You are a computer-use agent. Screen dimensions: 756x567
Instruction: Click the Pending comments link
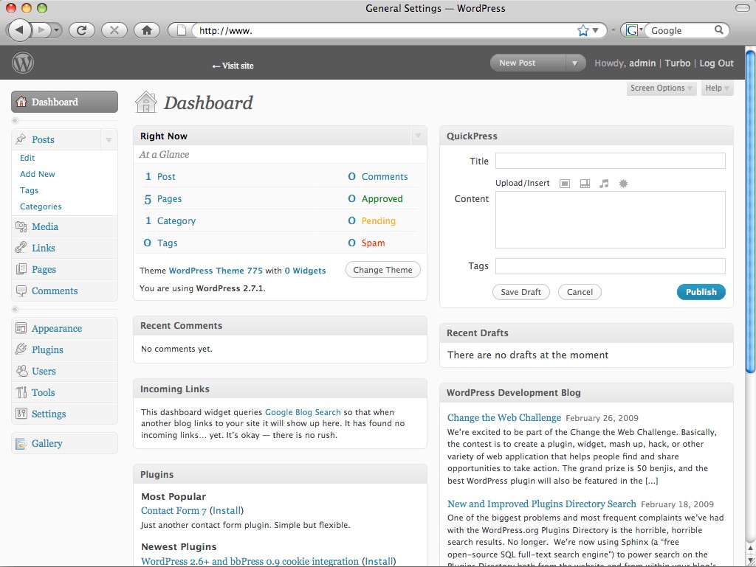(379, 221)
